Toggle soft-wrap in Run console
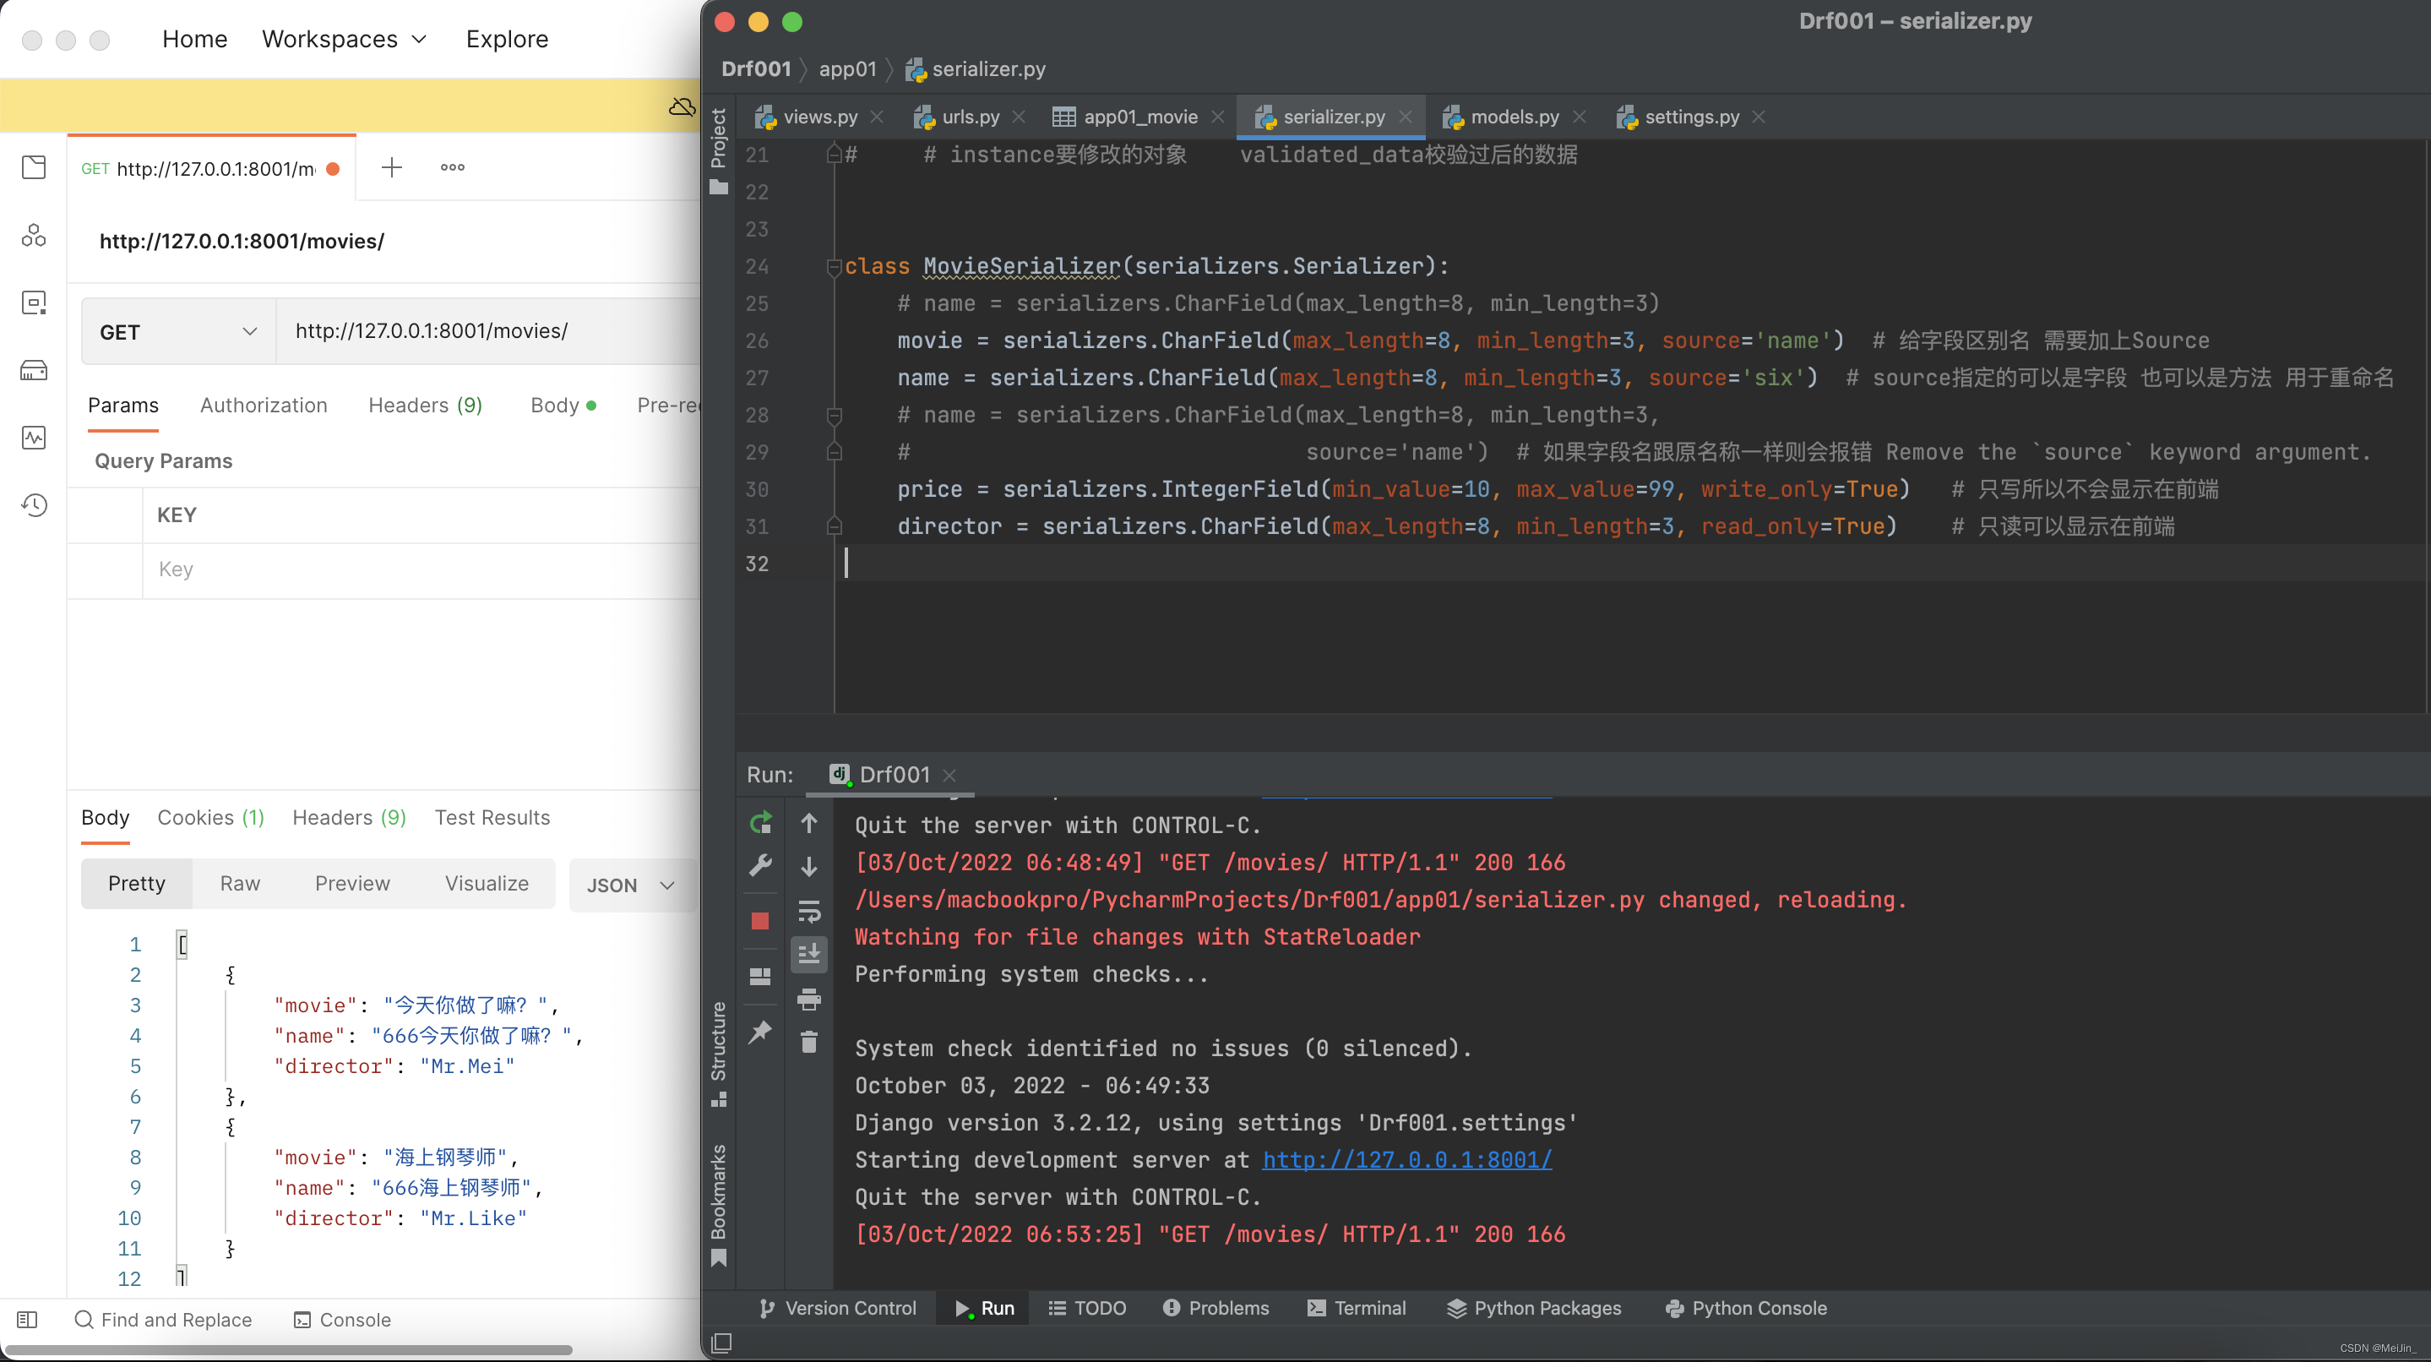The image size is (2431, 1362). tap(808, 911)
